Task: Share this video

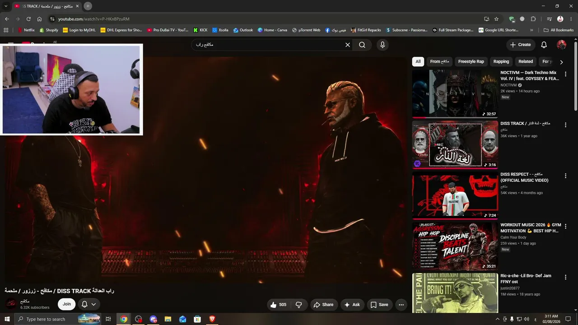Action: point(323,305)
